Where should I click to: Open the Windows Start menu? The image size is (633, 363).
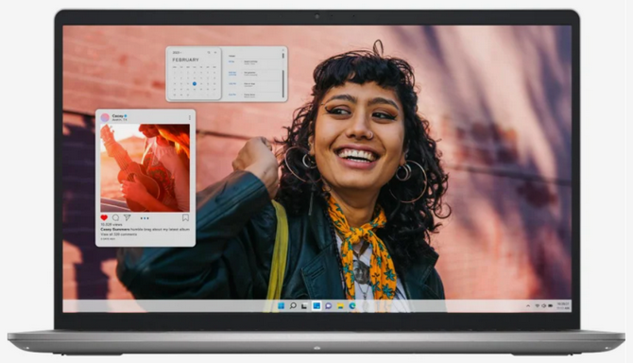[x=281, y=305]
